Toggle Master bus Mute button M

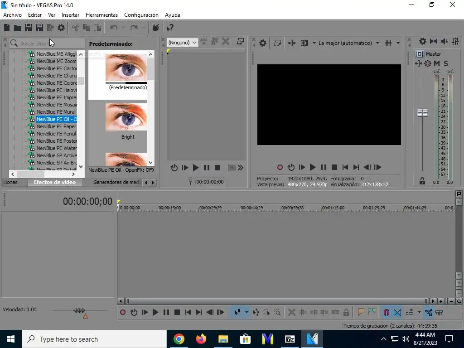tap(437, 63)
